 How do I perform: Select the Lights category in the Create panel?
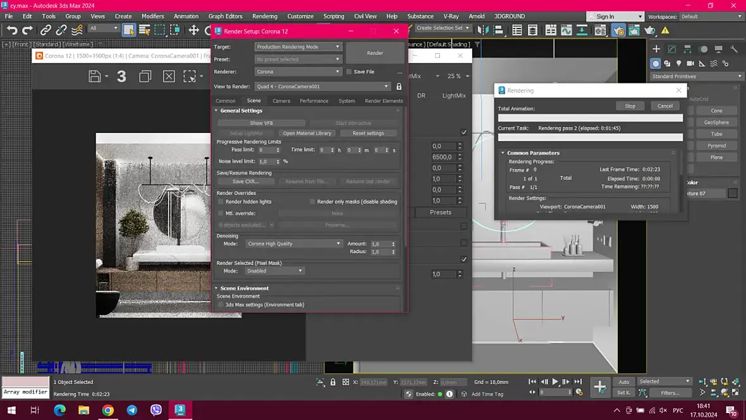pyautogui.click(x=679, y=63)
